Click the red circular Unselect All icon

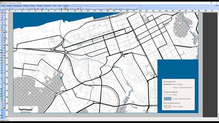78,9
